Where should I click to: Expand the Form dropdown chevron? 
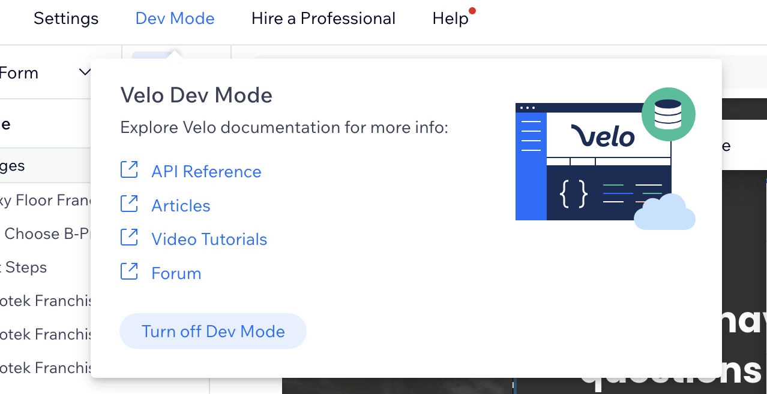pyautogui.click(x=85, y=73)
